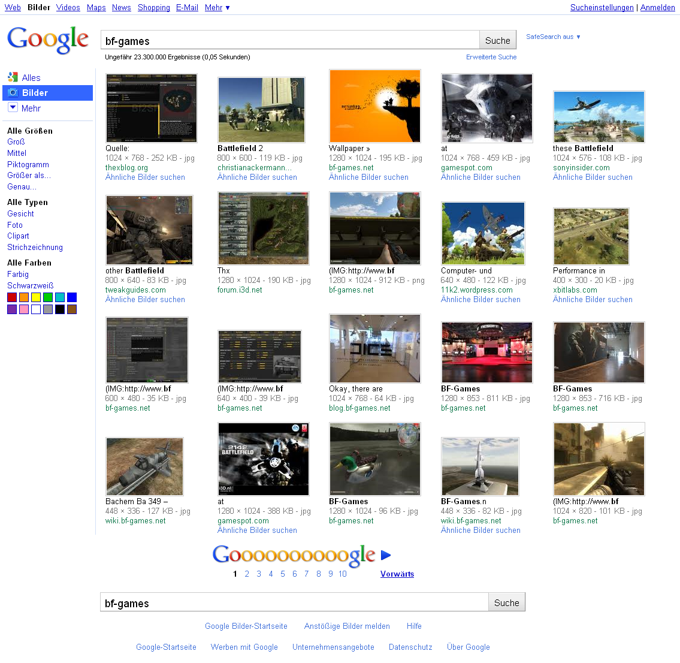Click the bottom search input field

point(294,602)
